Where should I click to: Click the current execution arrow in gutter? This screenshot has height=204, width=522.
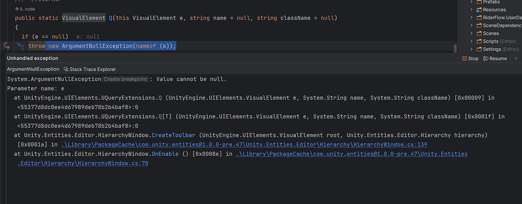pyautogui.click(x=7, y=46)
